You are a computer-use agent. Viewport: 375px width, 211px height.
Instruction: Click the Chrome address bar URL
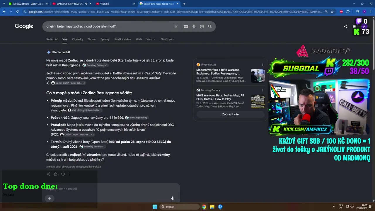tap(175, 12)
